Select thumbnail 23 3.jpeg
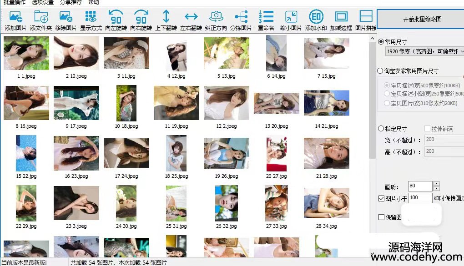 (76, 203)
